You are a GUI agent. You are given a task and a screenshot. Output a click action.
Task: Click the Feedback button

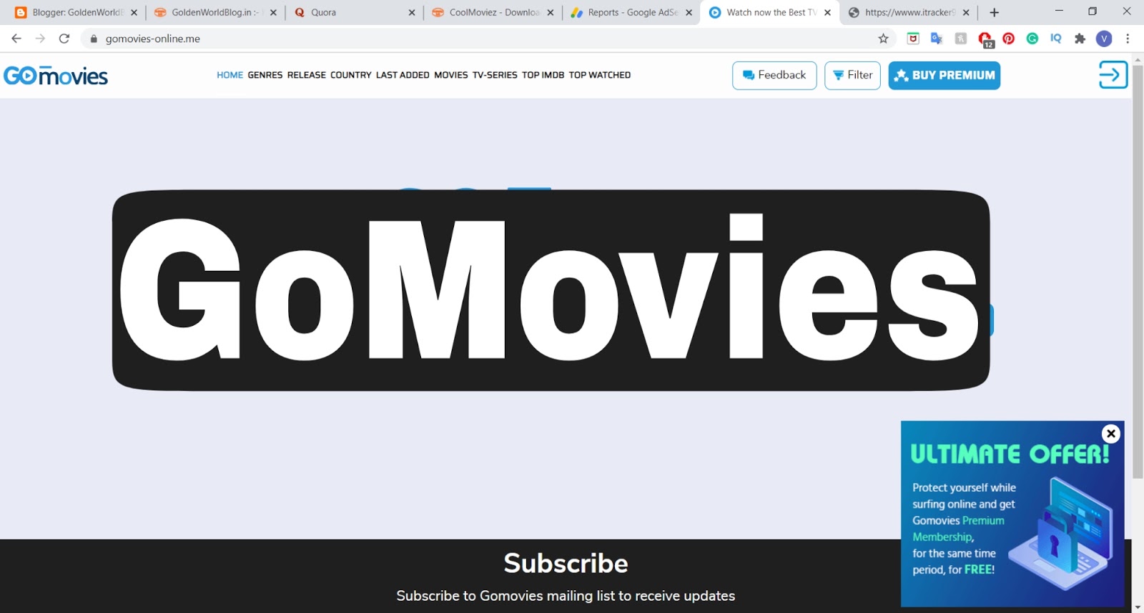[x=774, y=75]
